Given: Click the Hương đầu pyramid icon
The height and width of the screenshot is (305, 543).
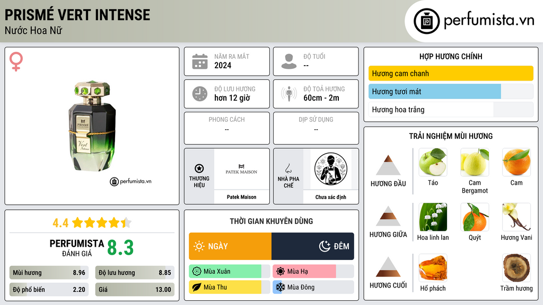Looking at the screenshot, I should click(388, 165).
